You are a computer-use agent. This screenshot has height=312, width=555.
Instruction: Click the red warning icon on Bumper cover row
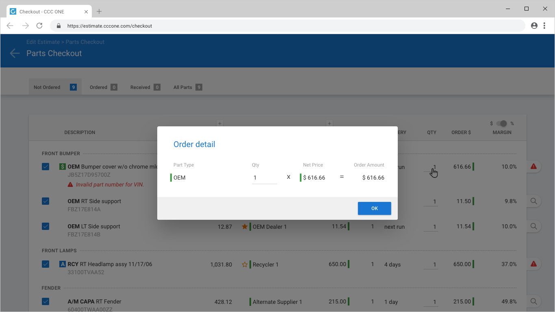point(533,167)
